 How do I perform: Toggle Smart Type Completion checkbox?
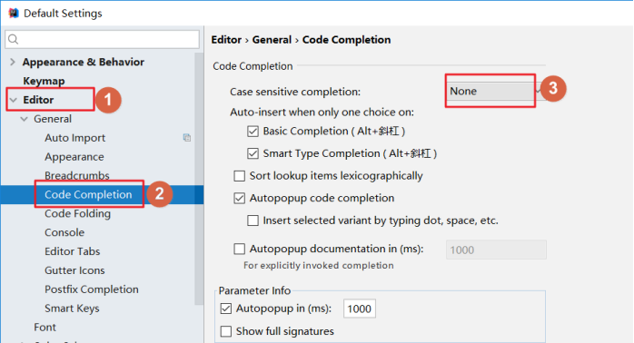pos(253,153)
